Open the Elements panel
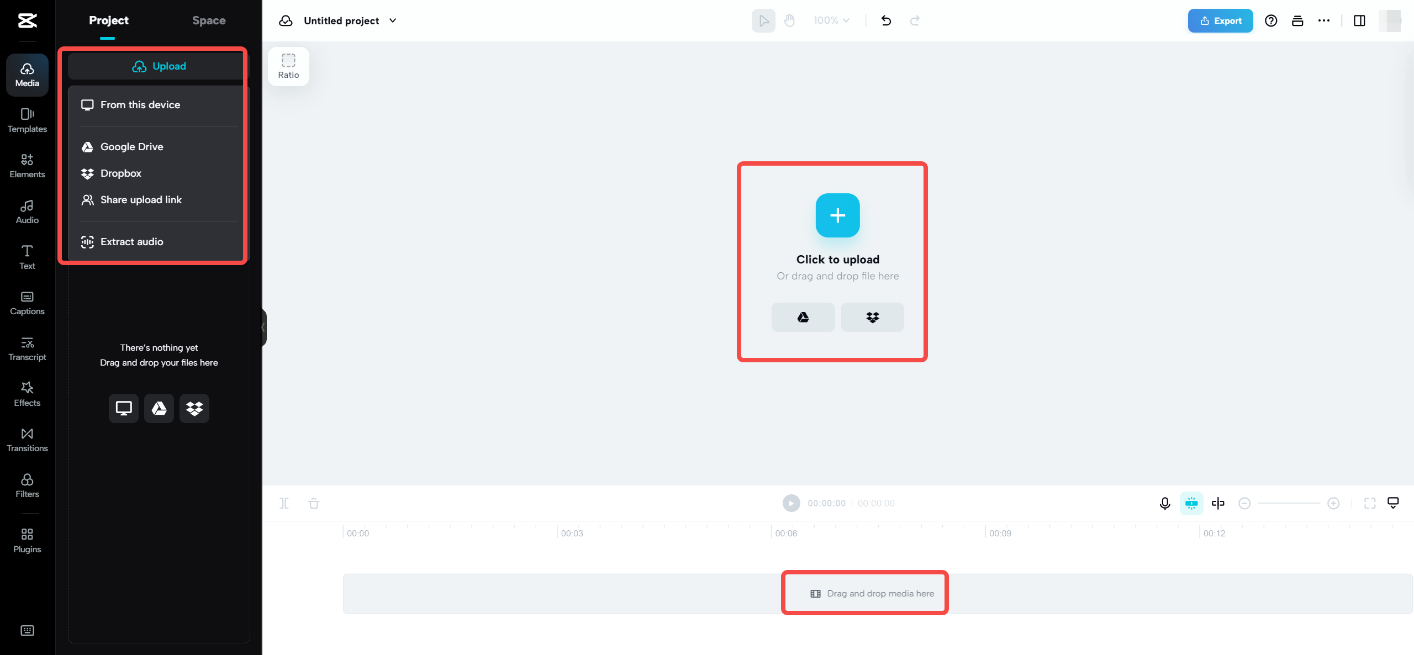This screenshot has height=655, width=1414. click(27, 166)
